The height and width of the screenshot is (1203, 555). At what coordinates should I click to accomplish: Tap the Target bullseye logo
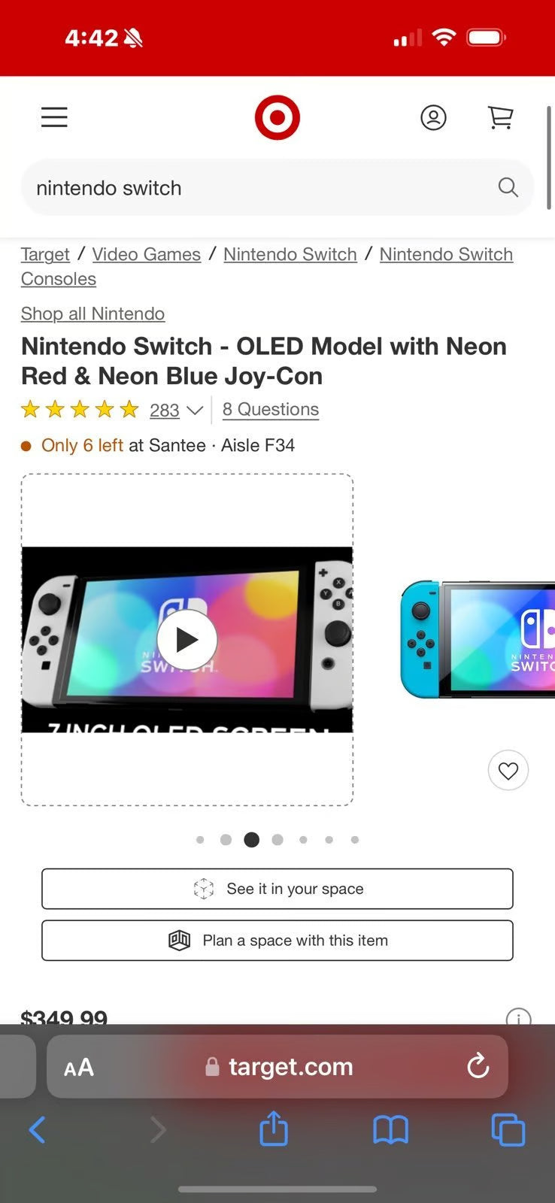pyautogui.click(x=278, y=117)
